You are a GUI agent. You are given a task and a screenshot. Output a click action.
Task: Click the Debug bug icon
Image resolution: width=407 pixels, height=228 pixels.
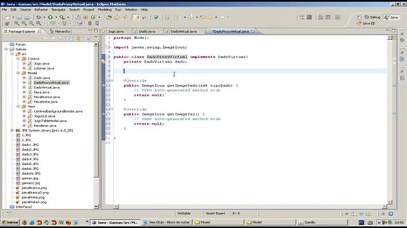pyautogui.click(x=38, y=17)
